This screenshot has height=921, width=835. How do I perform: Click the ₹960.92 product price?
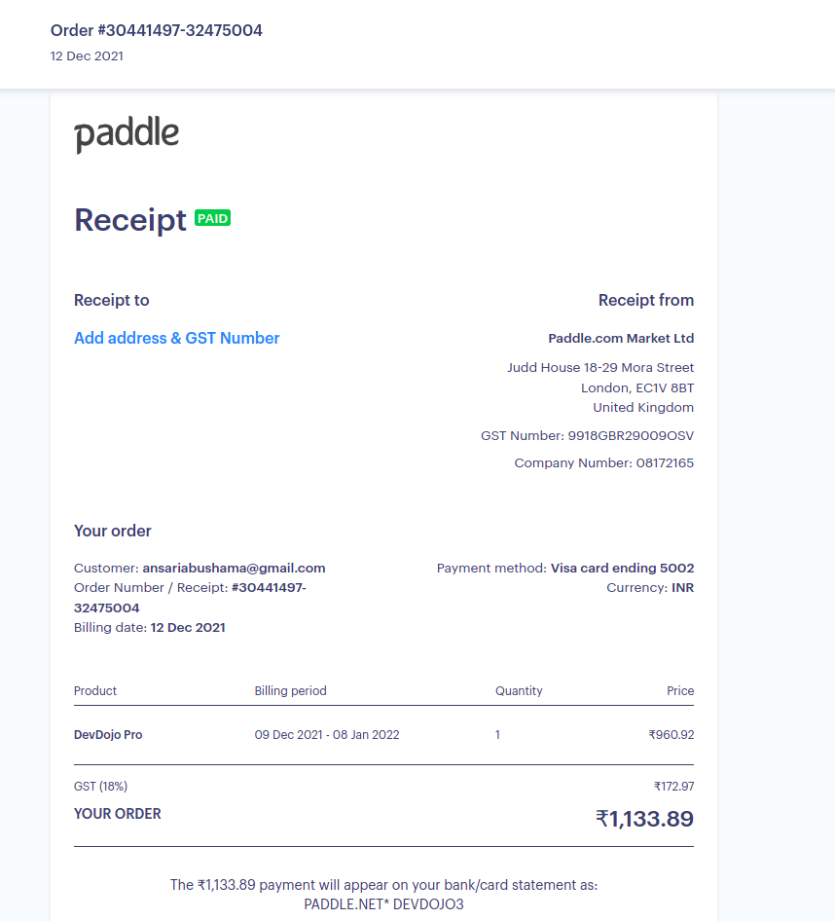click(x=672, y=735)
